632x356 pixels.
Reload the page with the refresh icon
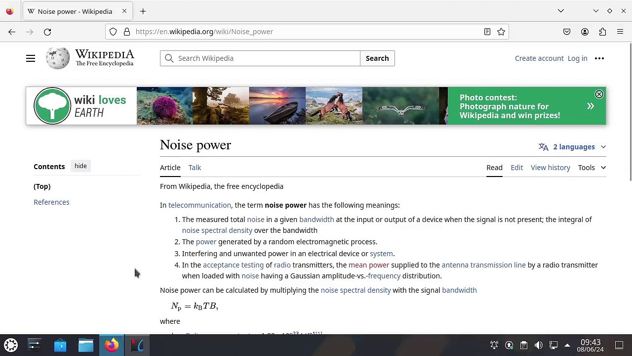47,32
